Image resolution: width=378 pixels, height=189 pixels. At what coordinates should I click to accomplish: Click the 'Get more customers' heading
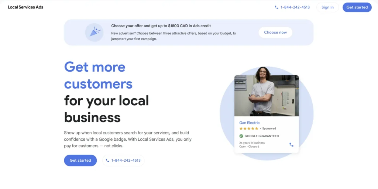pos(98,75)
